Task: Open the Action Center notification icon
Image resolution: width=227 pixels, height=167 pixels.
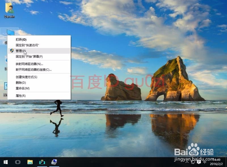Action: pos(199,162)
